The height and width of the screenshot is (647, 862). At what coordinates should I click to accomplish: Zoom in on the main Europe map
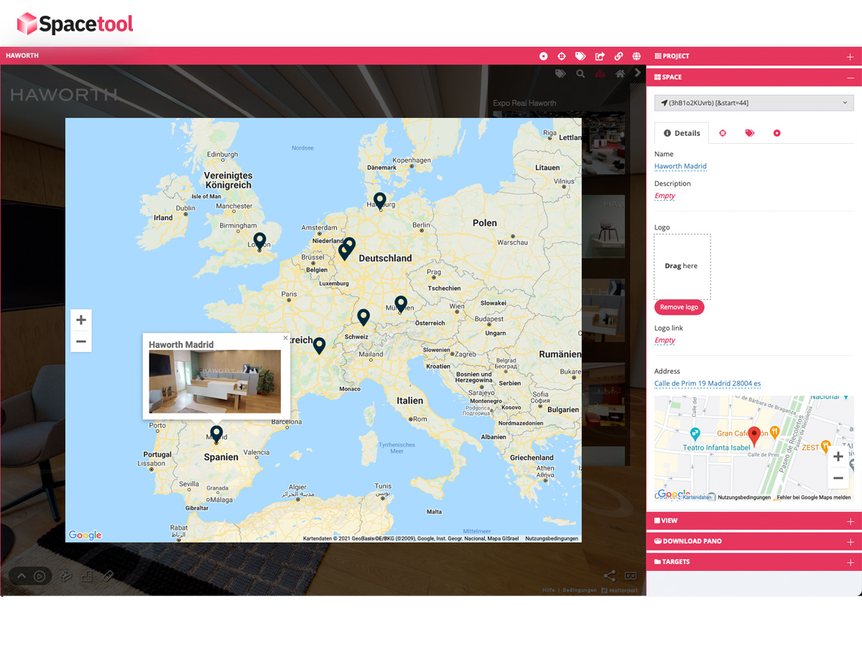(81, 320)
